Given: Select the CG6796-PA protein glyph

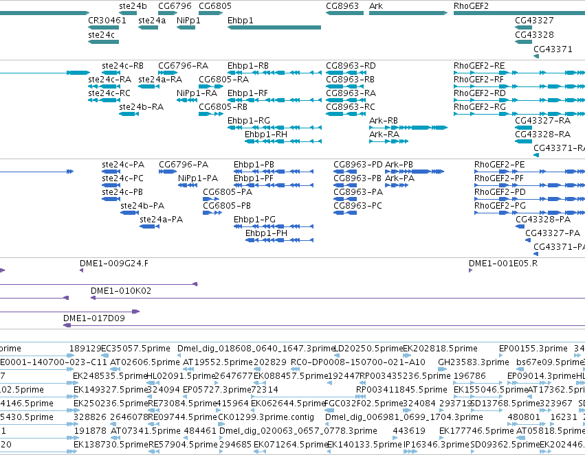Looking at the screenshot, I should pos(168,172).
